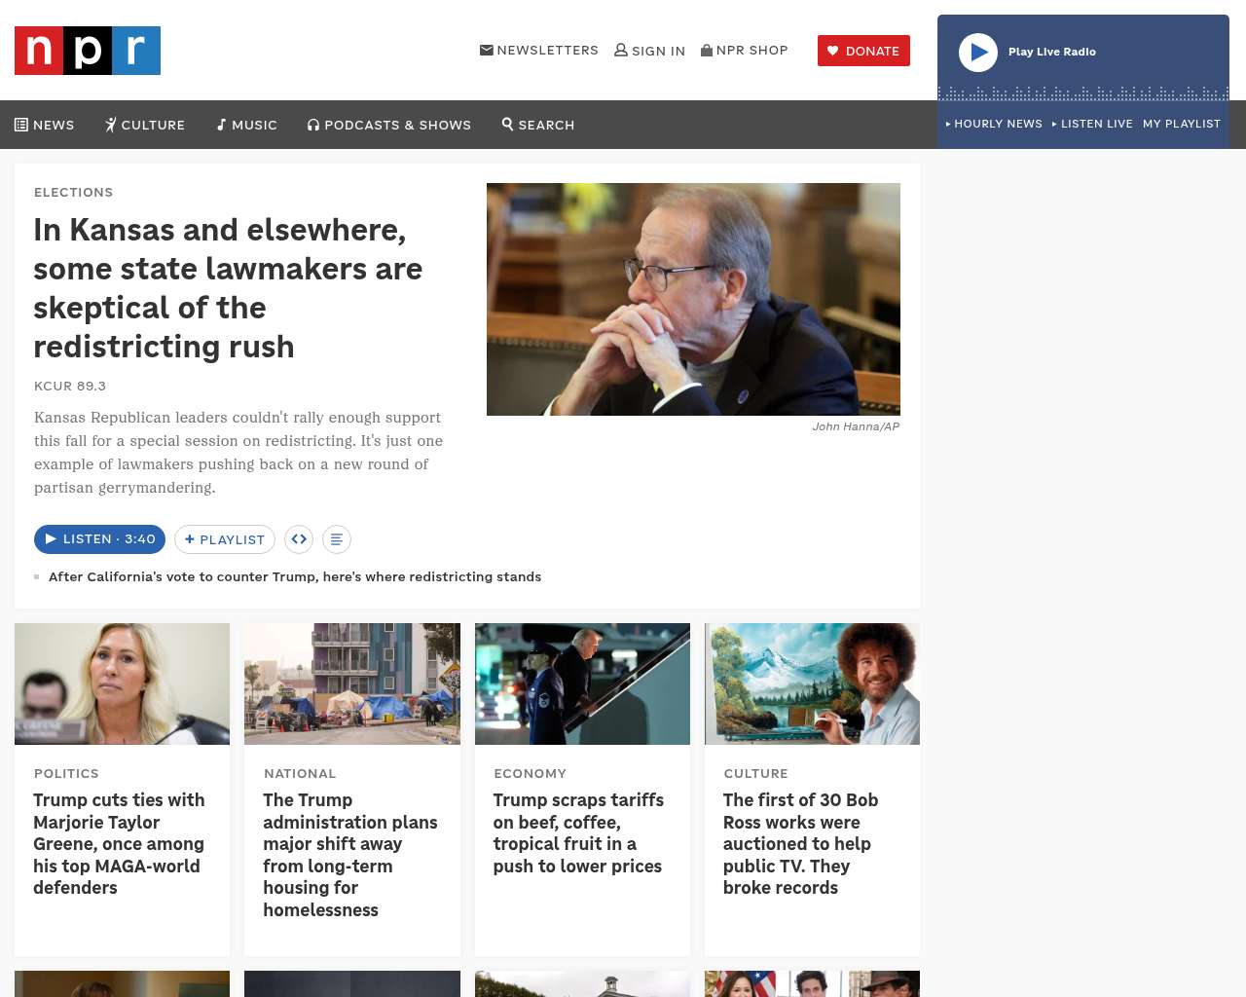Open the Music navigation item
Screen dimensions: 1246x997
247,125
